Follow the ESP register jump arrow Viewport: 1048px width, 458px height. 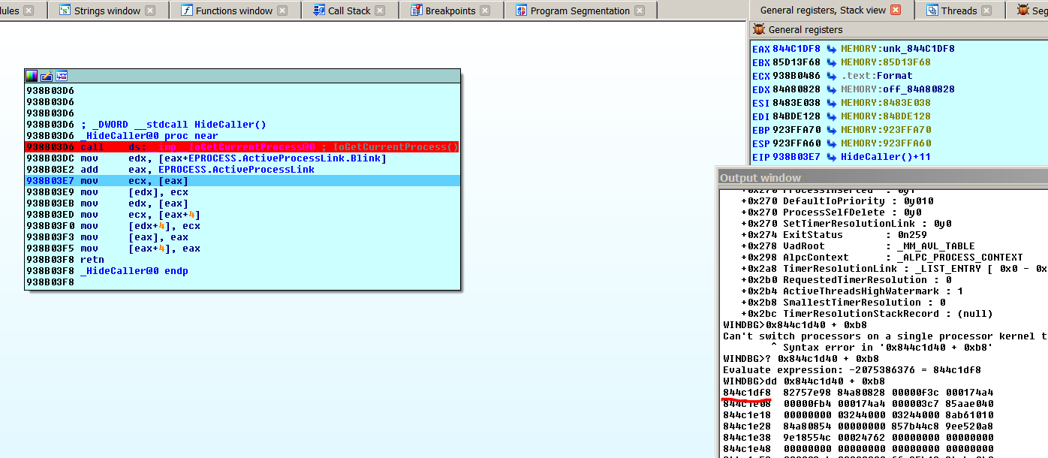click(x=831, y=143)
